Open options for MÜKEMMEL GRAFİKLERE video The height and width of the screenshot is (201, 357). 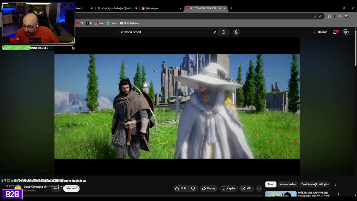(339, 193)
